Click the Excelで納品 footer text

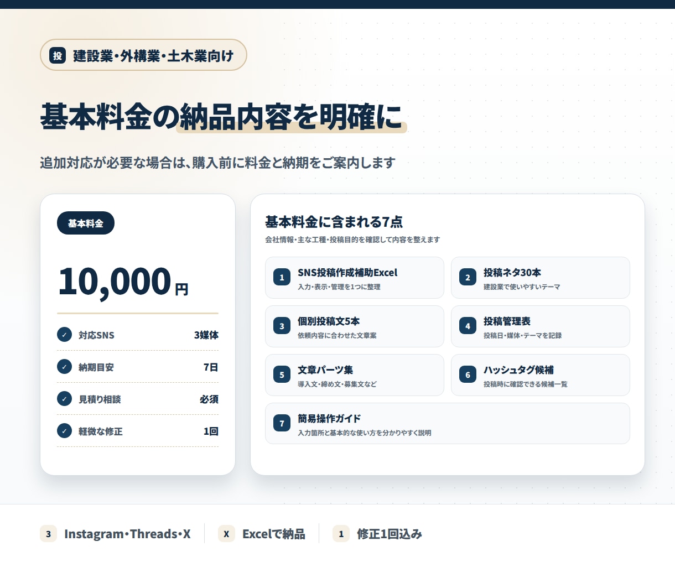[x=274, y=534]
